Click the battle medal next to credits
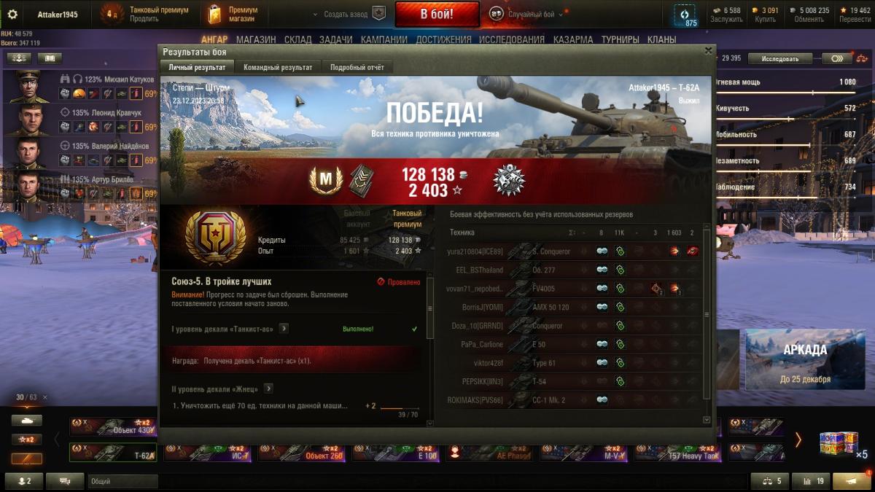Image resolution: width=875 pixels, height=492 pixels. (x=509, y=180)
